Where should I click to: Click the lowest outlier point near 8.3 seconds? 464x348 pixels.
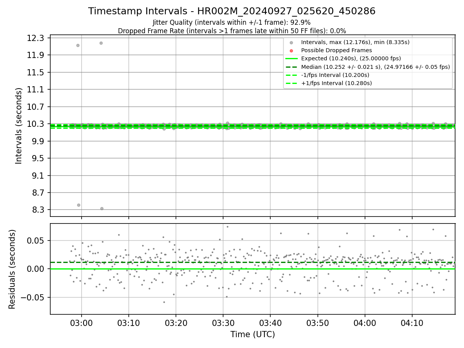pos(102,208)
